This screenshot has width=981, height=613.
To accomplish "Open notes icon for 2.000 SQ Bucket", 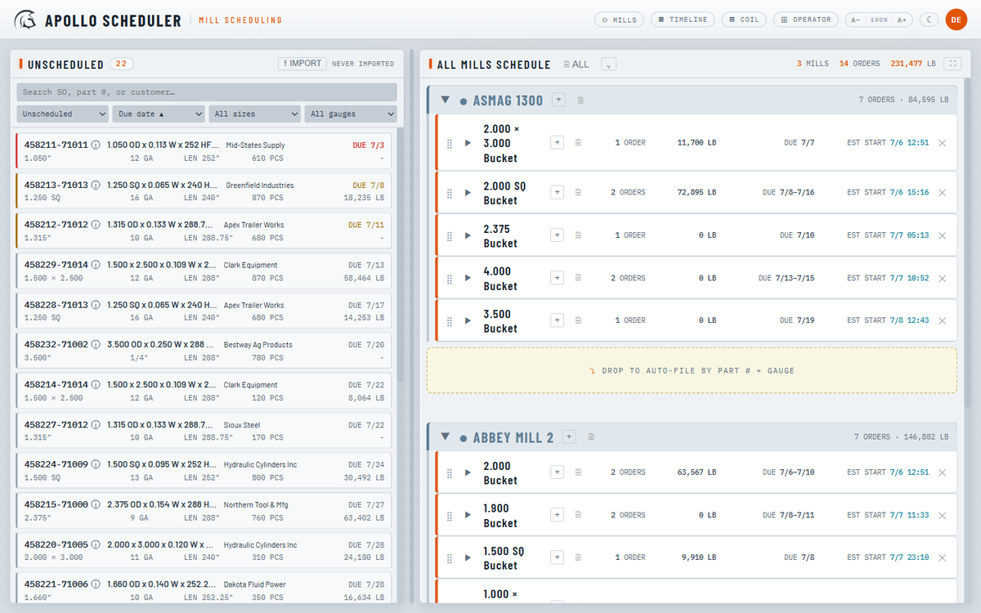I will (x=578, y=193).
